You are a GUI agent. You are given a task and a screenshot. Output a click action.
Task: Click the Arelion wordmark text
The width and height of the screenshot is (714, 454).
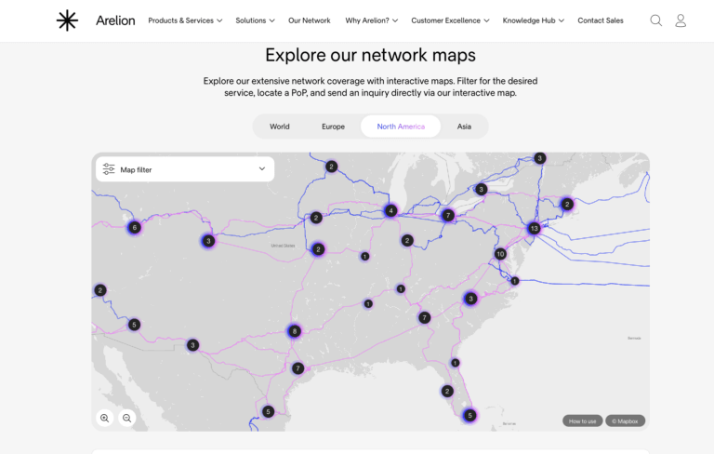click(x=115, y=20)
